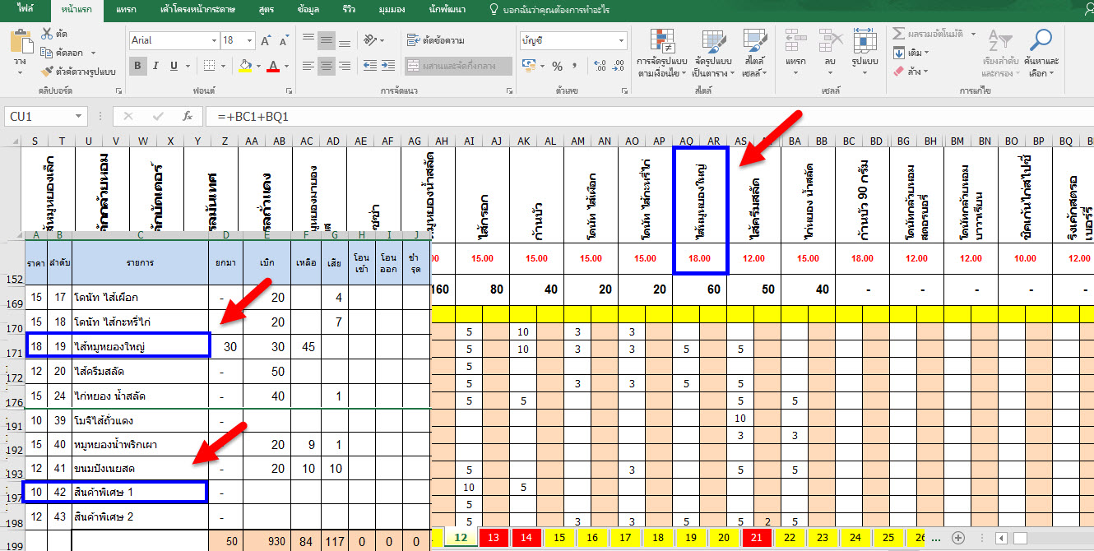Click the Find and Select magnifier icon

pos(1041,40)
